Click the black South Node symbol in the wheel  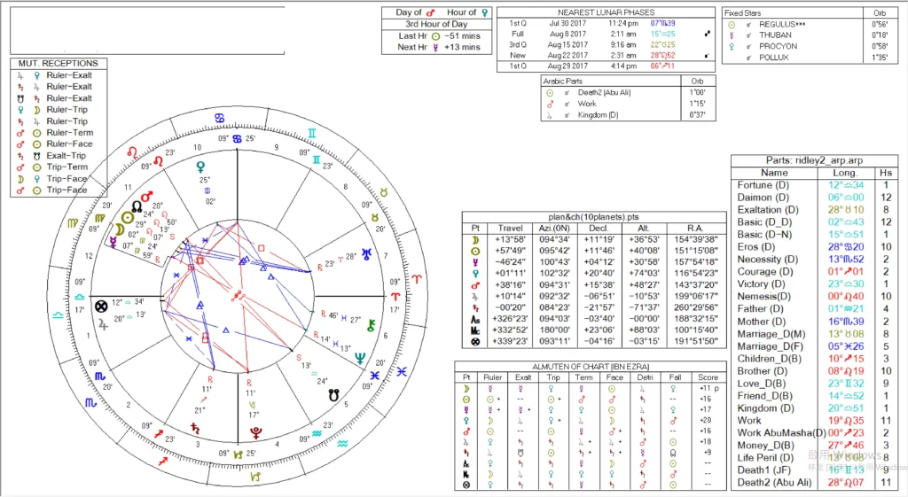click(x=333, y=397)
